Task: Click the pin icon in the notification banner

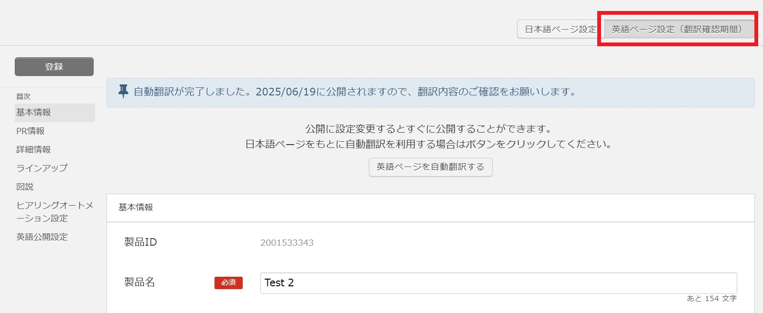Action: [123, 91]
